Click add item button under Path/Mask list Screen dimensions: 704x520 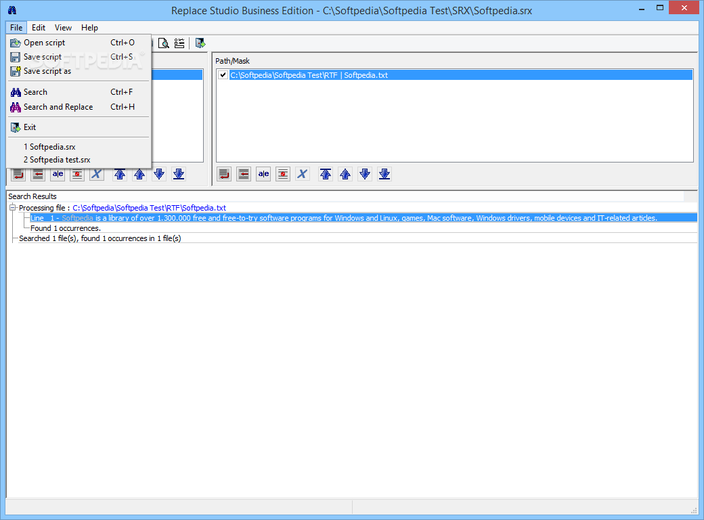pyautogui.click(x=224, y=174)
